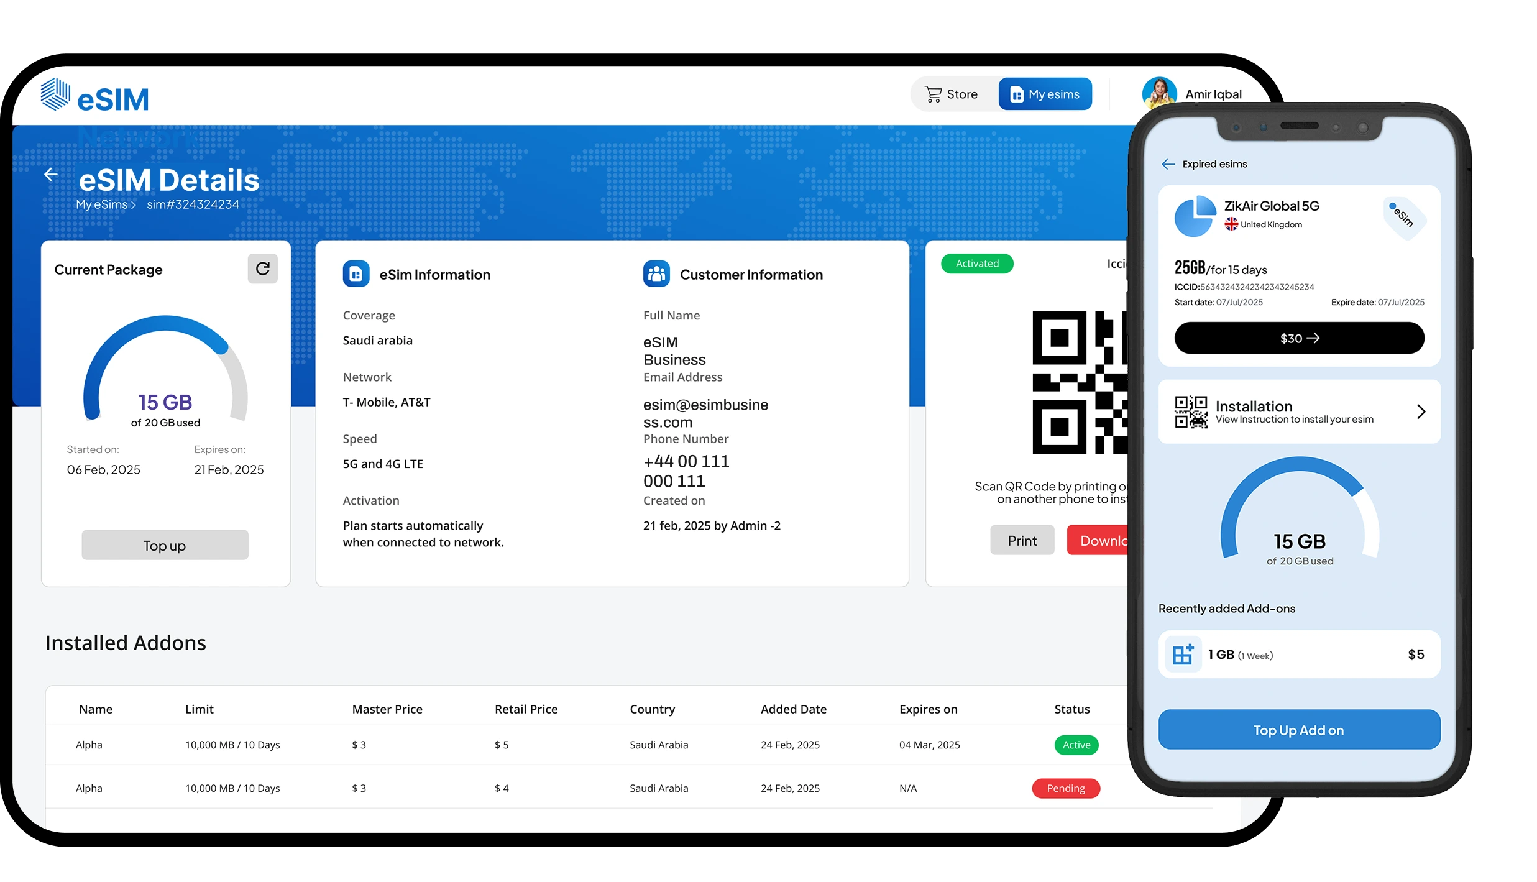This screenshot has height=882, width=1537.
Task: Click the back arrow beside eSIM Details
Action: point(51,175)
